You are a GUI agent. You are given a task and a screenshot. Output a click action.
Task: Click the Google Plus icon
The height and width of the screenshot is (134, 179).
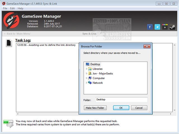pyautogui.click(x=165, y=27)
